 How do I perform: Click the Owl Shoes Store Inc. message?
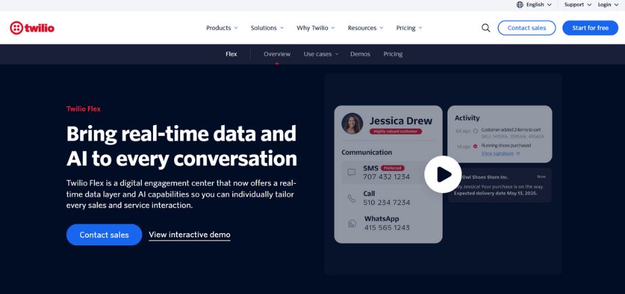500,185
